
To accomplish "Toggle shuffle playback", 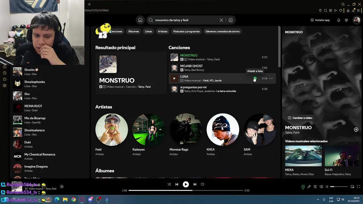I will [x=169, y=184].
